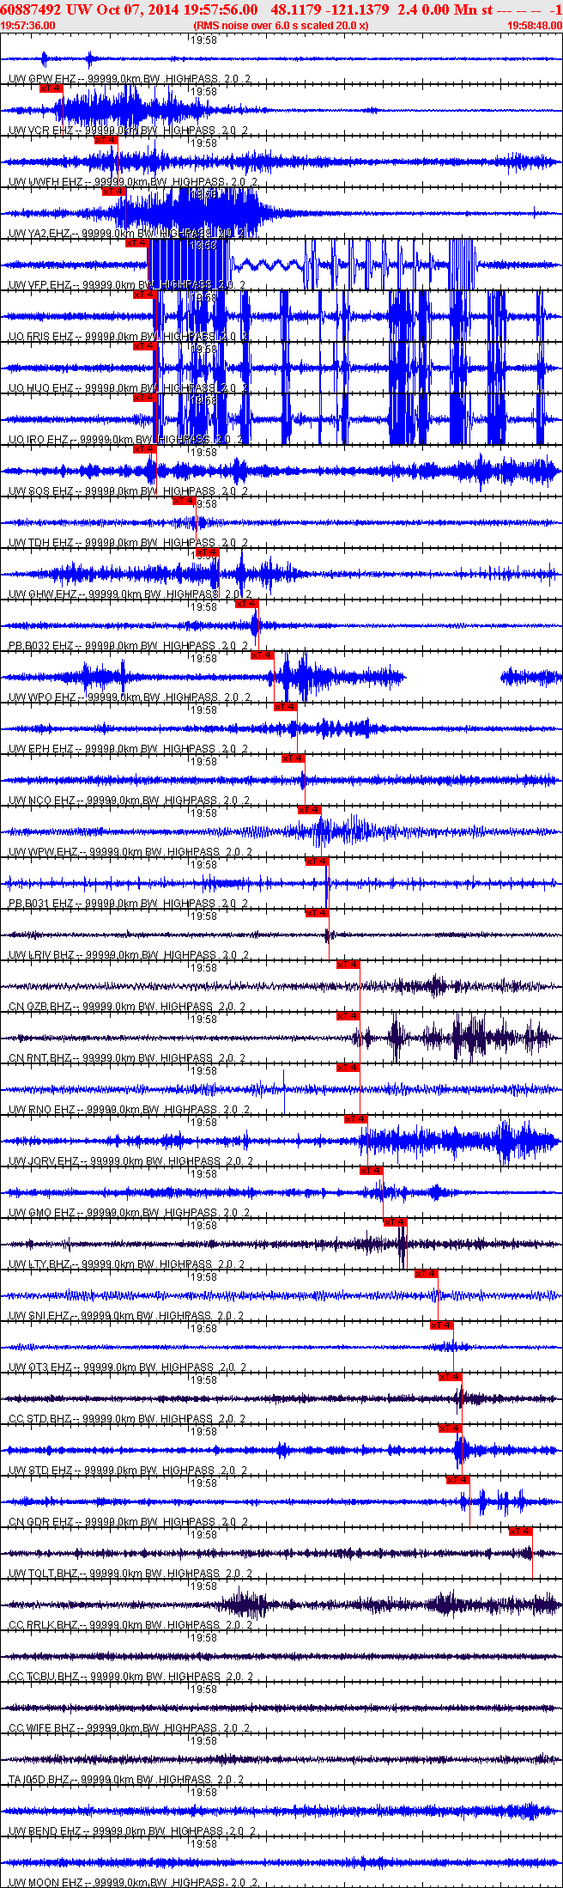Select the pick marker on the UW GHW trace
Image resolution: width=563 pixels, height=1888 pixels.
(207, 552)
